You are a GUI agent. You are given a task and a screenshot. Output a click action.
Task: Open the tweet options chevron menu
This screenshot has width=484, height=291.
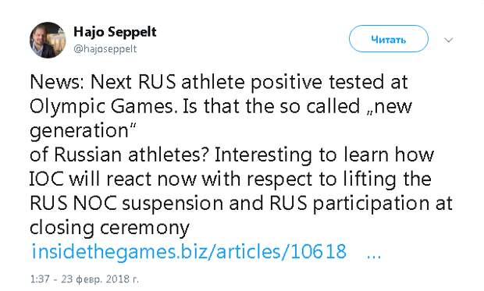click(448, 40)
